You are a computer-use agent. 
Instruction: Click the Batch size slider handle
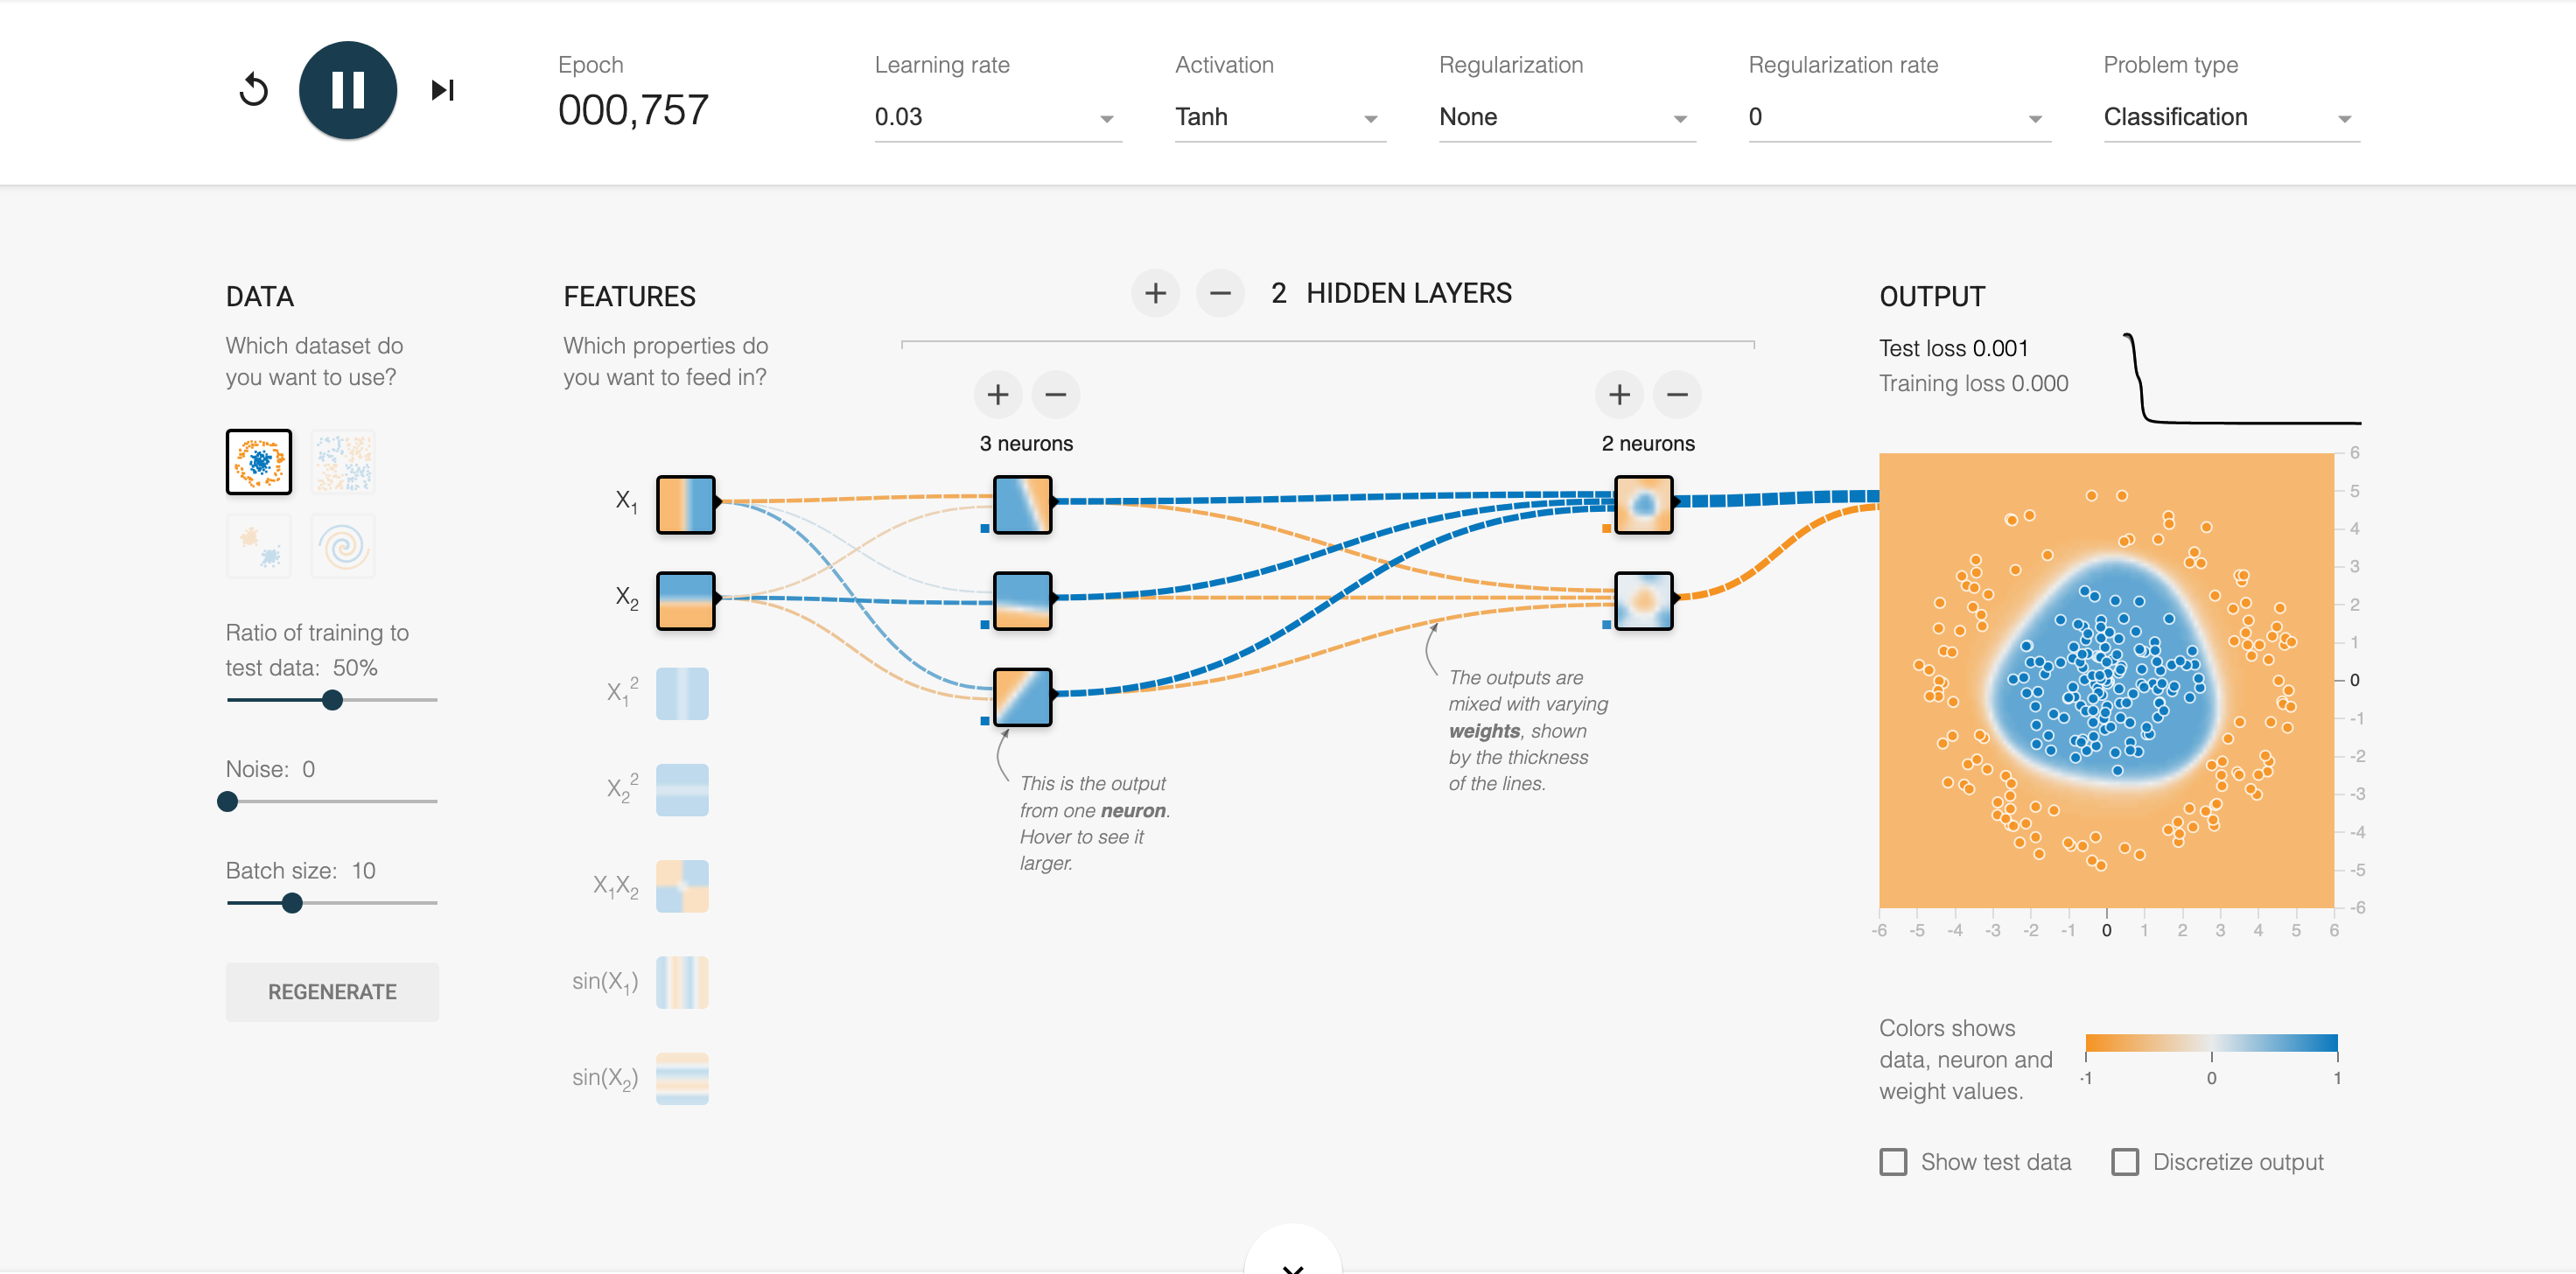[x=292, y=903]
